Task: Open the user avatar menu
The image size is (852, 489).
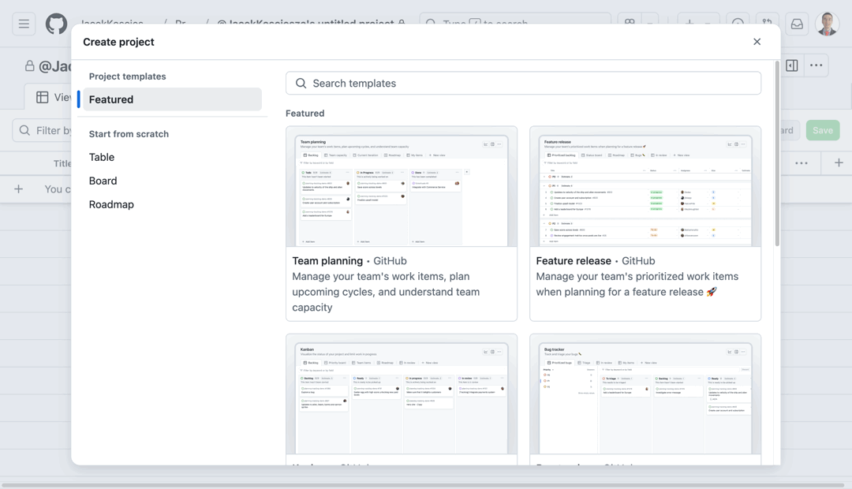Action: [827, 24]
